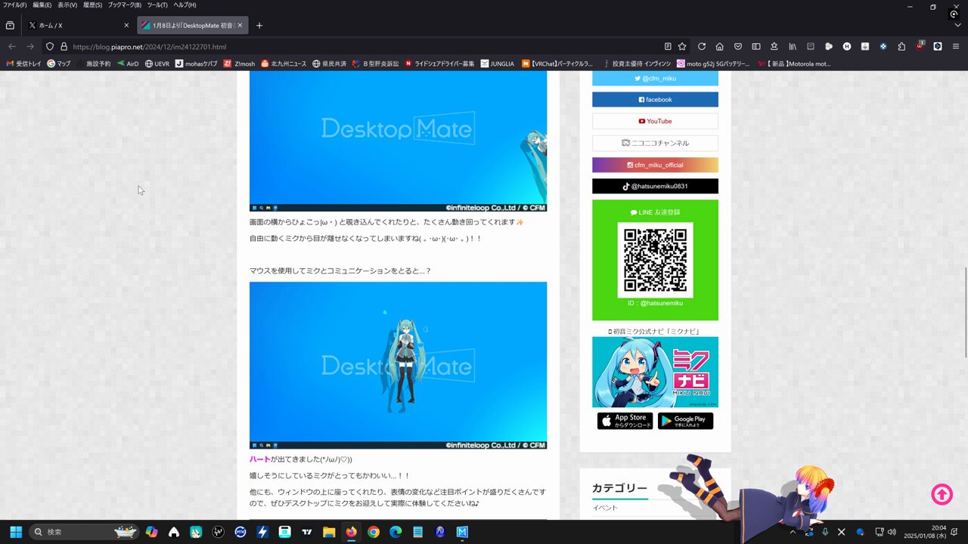Open the ヘルプ(H) menu
The image size is (968, 544).
(185, 5)
